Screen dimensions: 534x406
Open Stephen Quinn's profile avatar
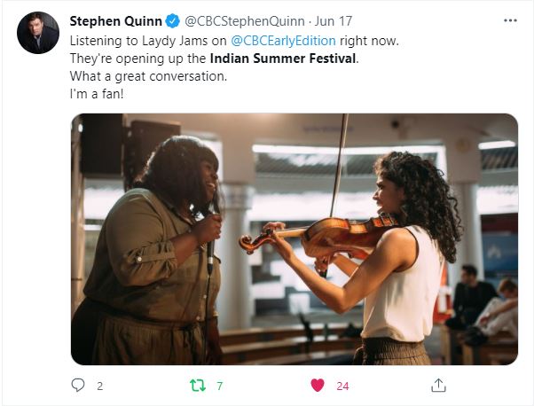point(37,33)
